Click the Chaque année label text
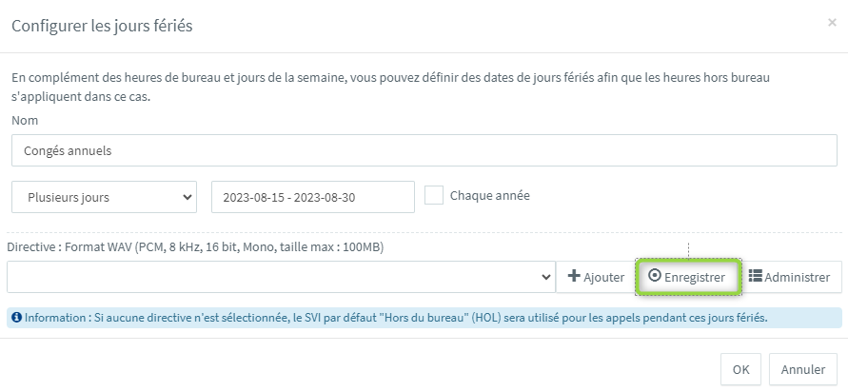 pos(489,196)
